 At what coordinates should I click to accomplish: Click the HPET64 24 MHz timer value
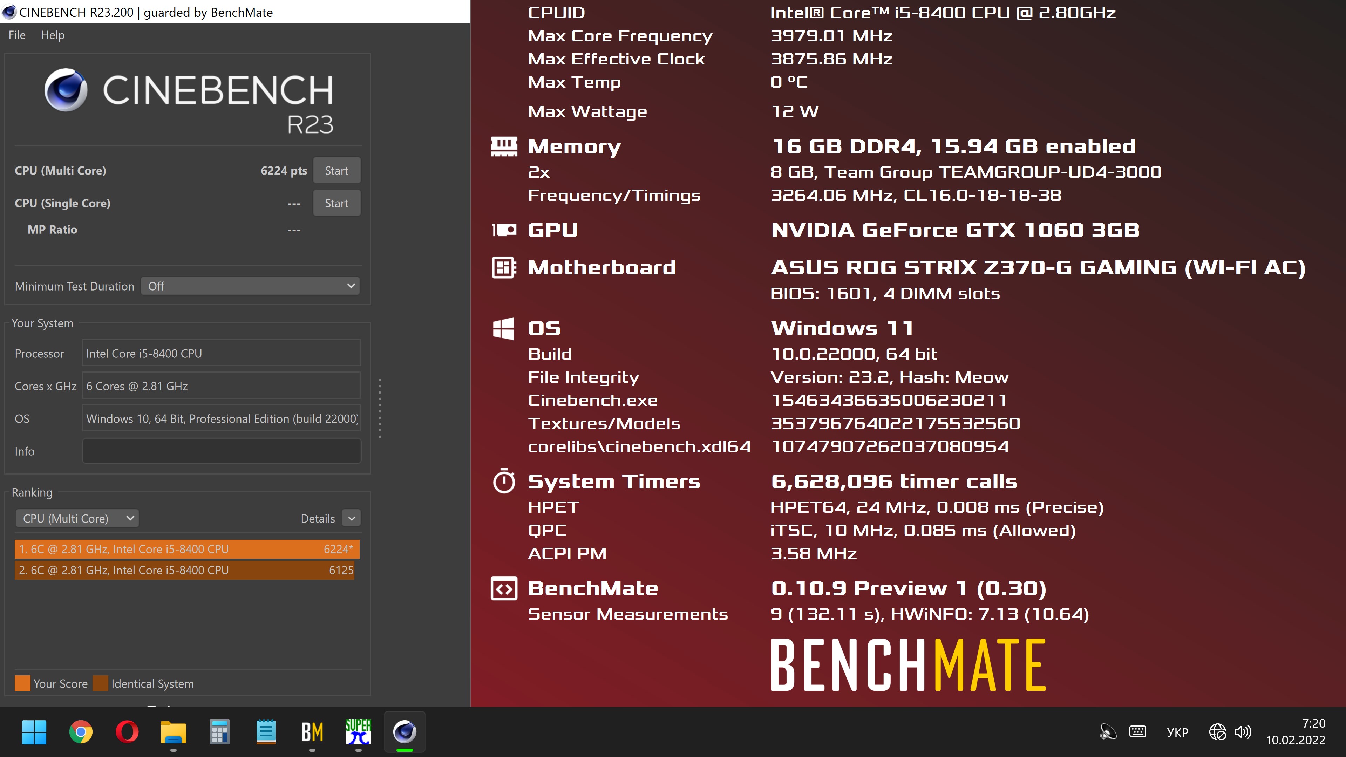937,507
